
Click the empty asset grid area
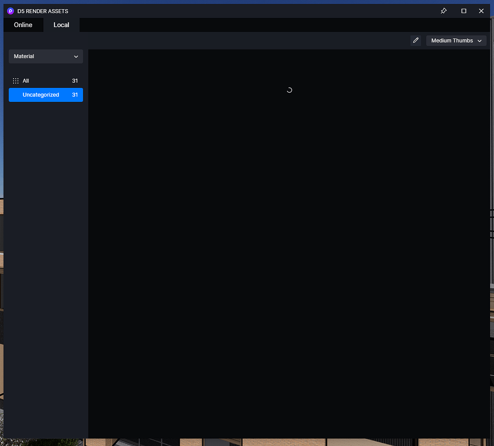point(289,241)
